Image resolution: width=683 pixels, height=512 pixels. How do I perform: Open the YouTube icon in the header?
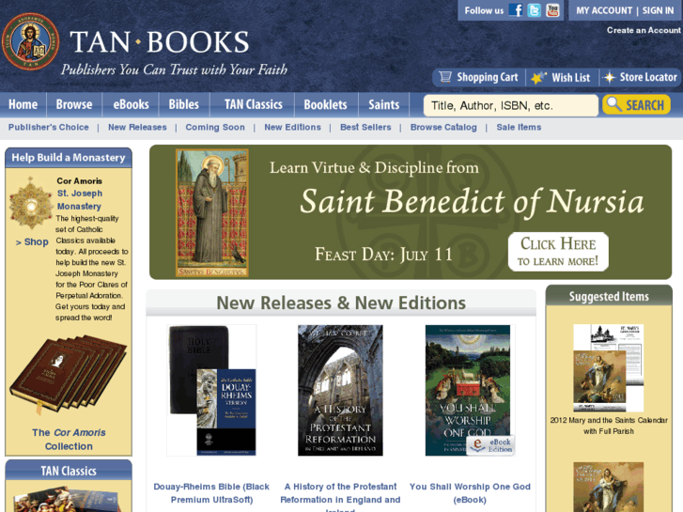coord(552,10)
